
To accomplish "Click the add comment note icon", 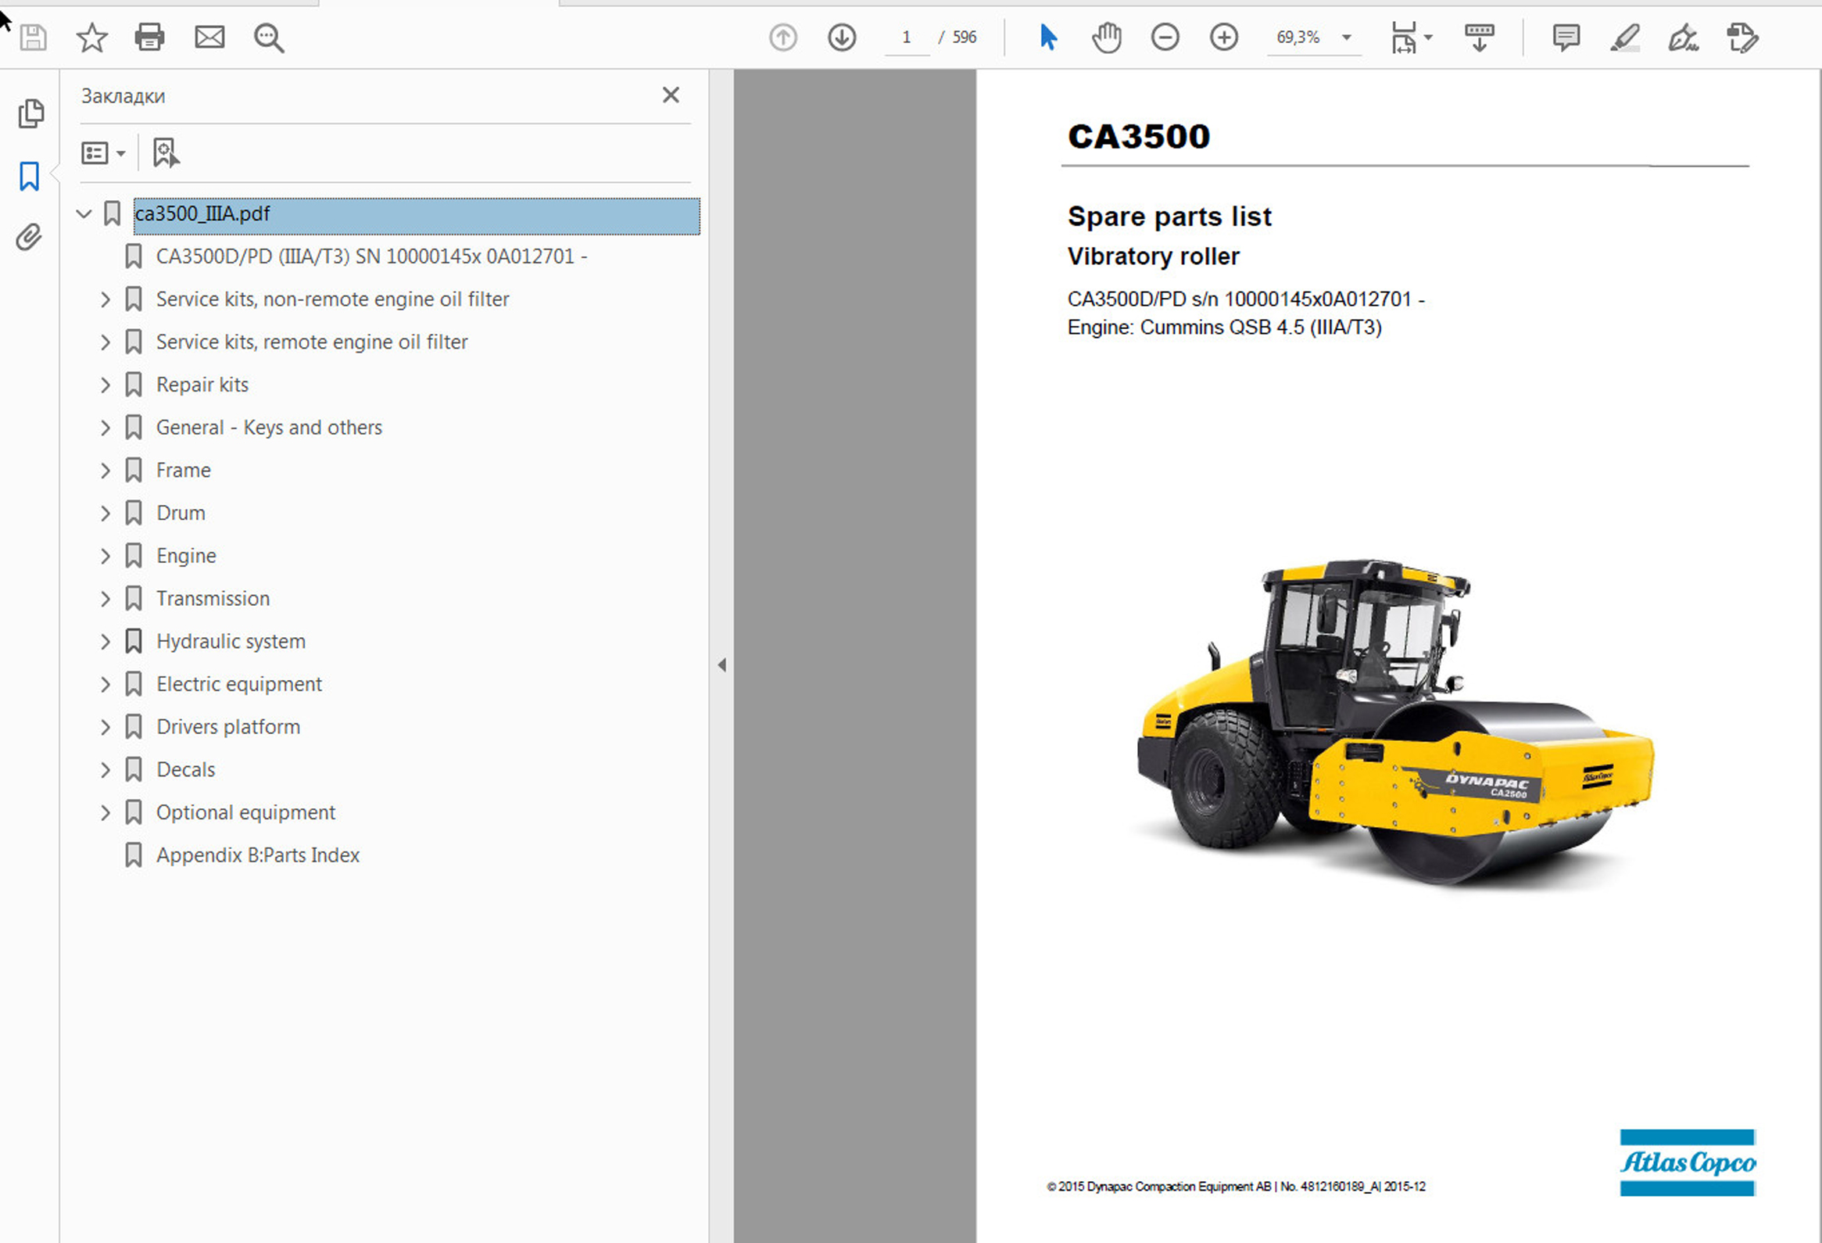I will tap(1566, 37).
